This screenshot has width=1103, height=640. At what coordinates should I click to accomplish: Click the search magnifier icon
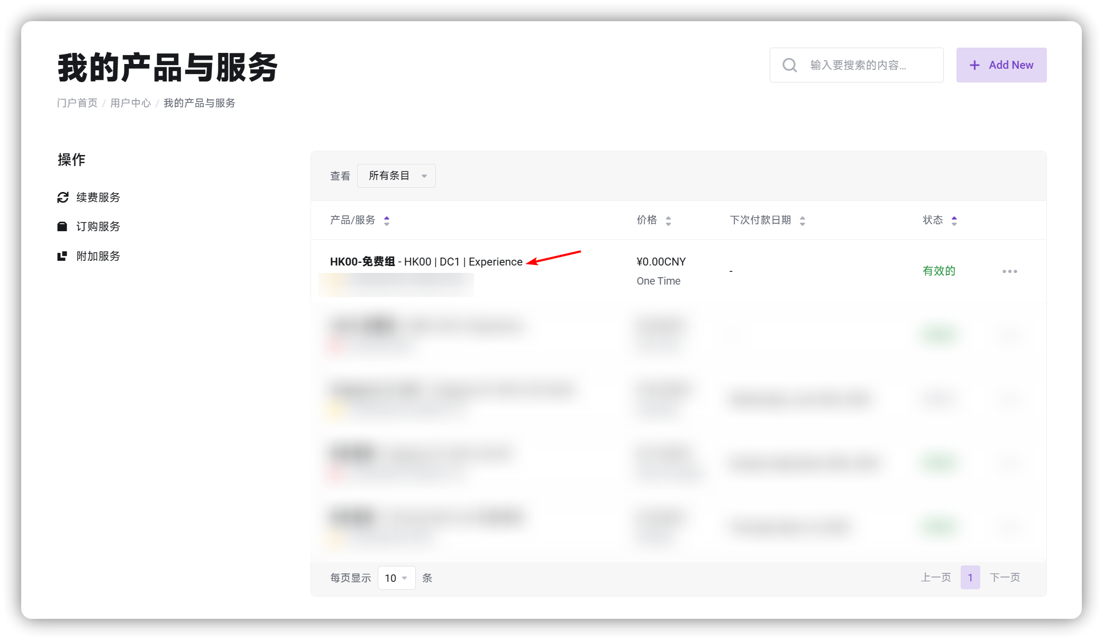[x=789, y=65]
